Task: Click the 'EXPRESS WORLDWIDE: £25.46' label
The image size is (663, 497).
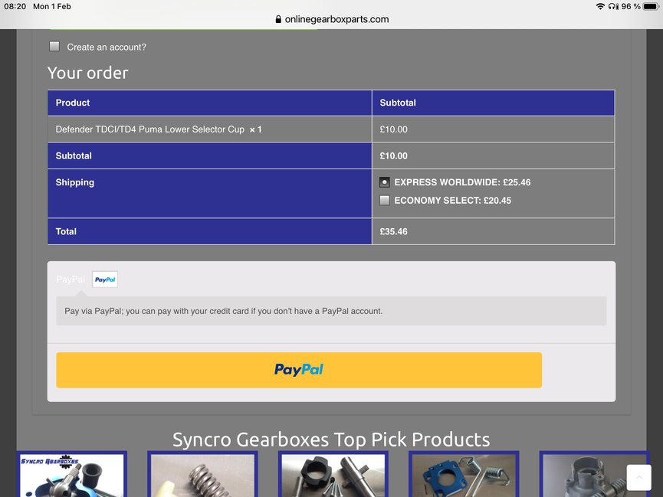Action: [x=463, y=182]
